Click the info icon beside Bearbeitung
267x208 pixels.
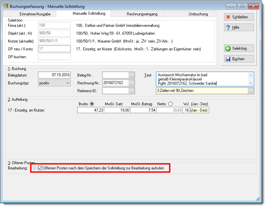35,168
